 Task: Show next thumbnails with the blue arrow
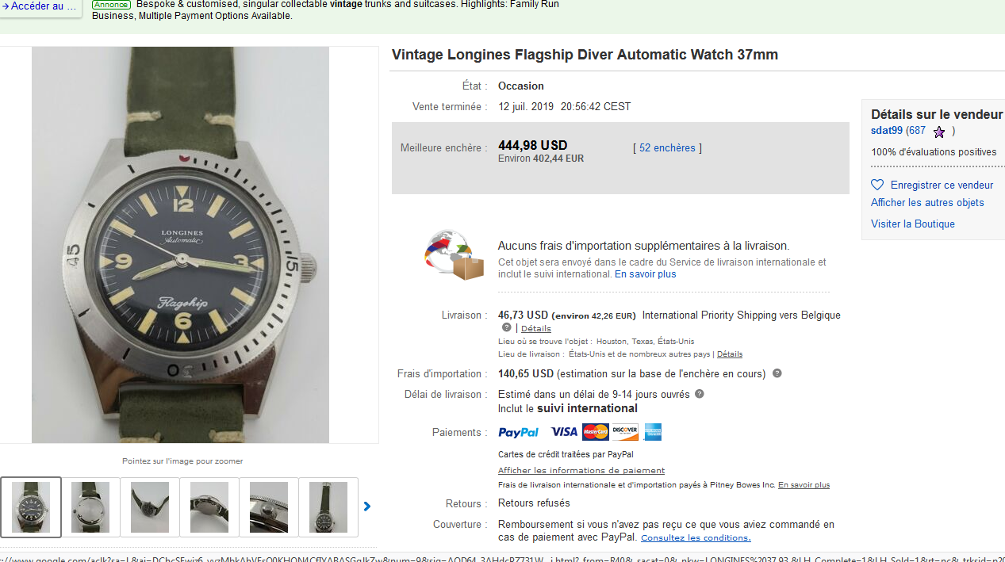pyautogui.click(x=367, y=507)
